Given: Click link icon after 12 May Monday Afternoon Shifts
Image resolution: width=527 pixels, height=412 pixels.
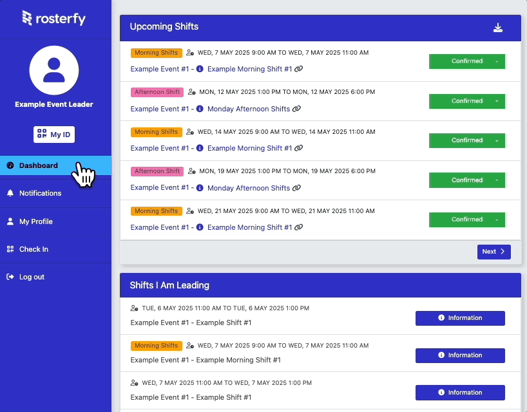Looking at the screenshot, I should (296, 109).
